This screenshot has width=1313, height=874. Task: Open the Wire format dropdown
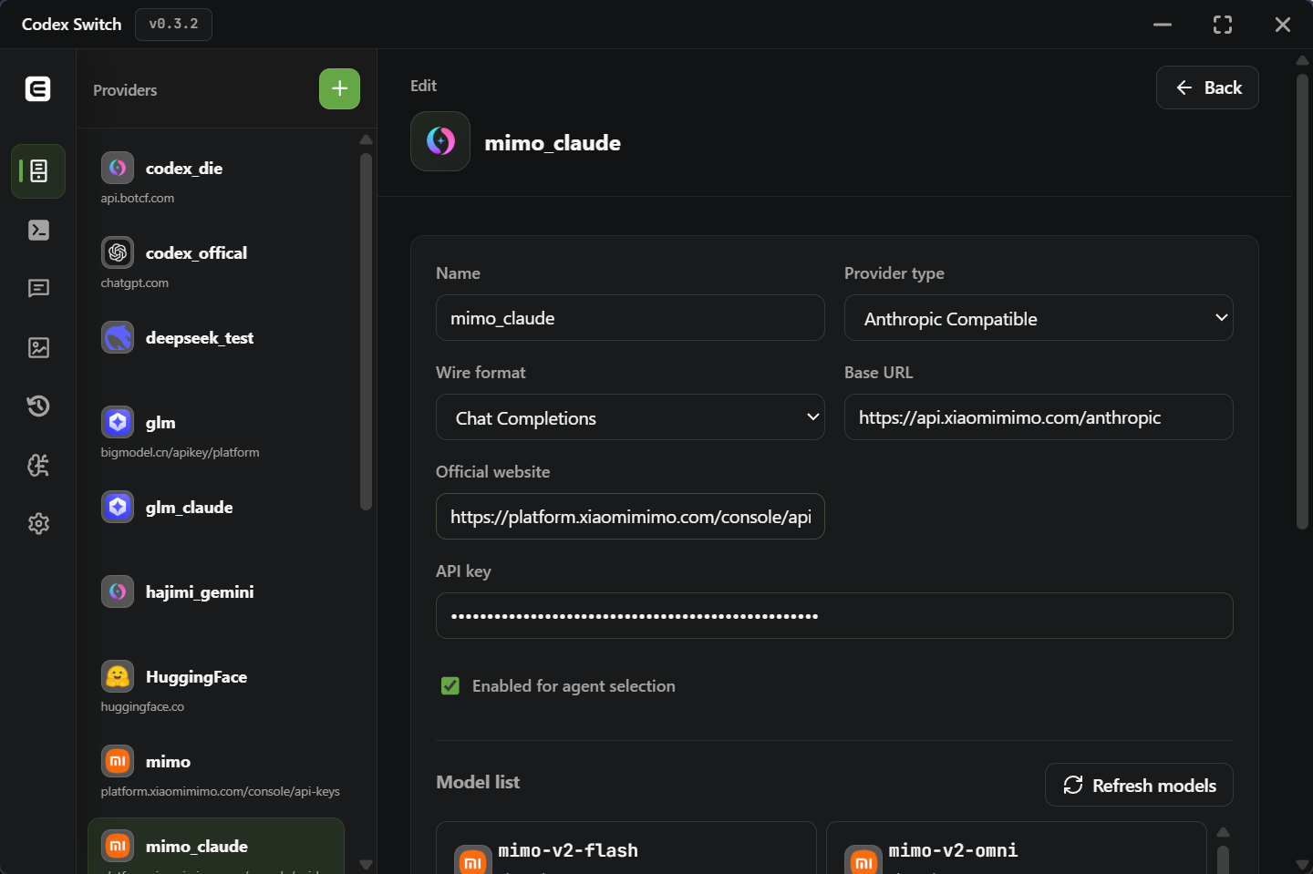(630, 417)
